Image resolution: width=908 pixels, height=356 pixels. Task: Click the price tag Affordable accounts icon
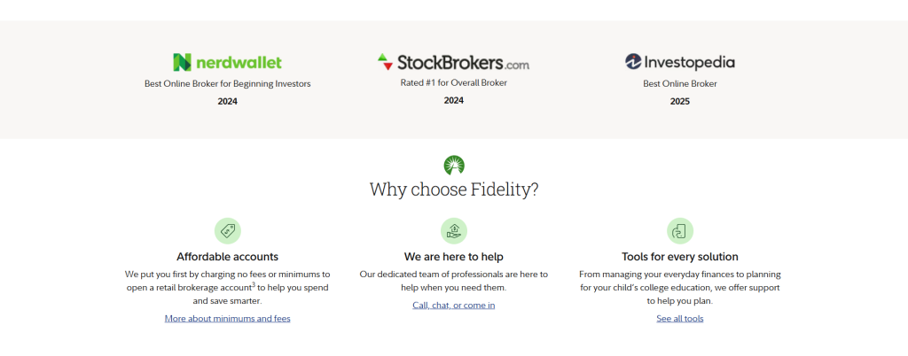pyautogui.click(x=228, y=231)
